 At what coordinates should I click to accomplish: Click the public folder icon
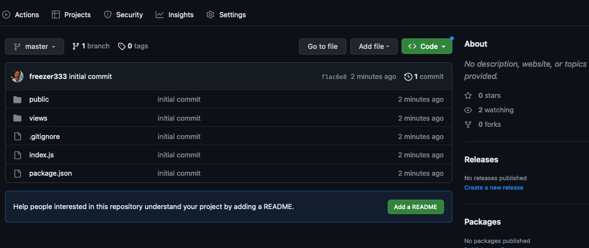point(17,100)
